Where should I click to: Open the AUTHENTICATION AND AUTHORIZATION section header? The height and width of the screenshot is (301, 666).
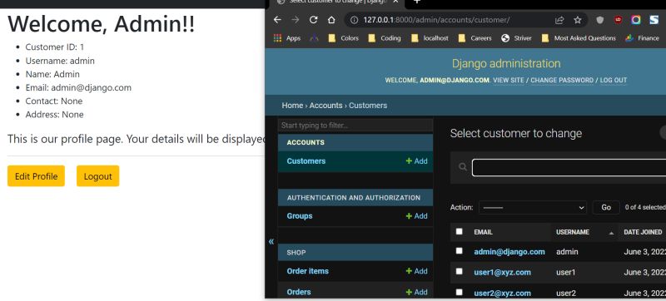click(353, 198)
